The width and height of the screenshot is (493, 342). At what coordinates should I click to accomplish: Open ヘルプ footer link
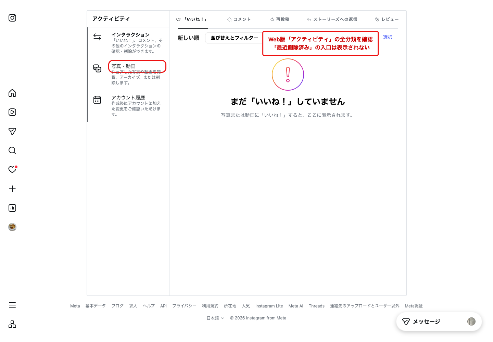[149, 306]
